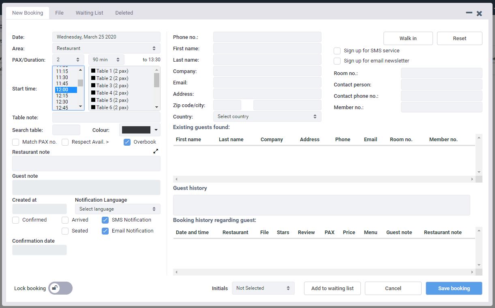Switch to the Waiting List tab
This screenshot has height=308, width=495.
89,13
